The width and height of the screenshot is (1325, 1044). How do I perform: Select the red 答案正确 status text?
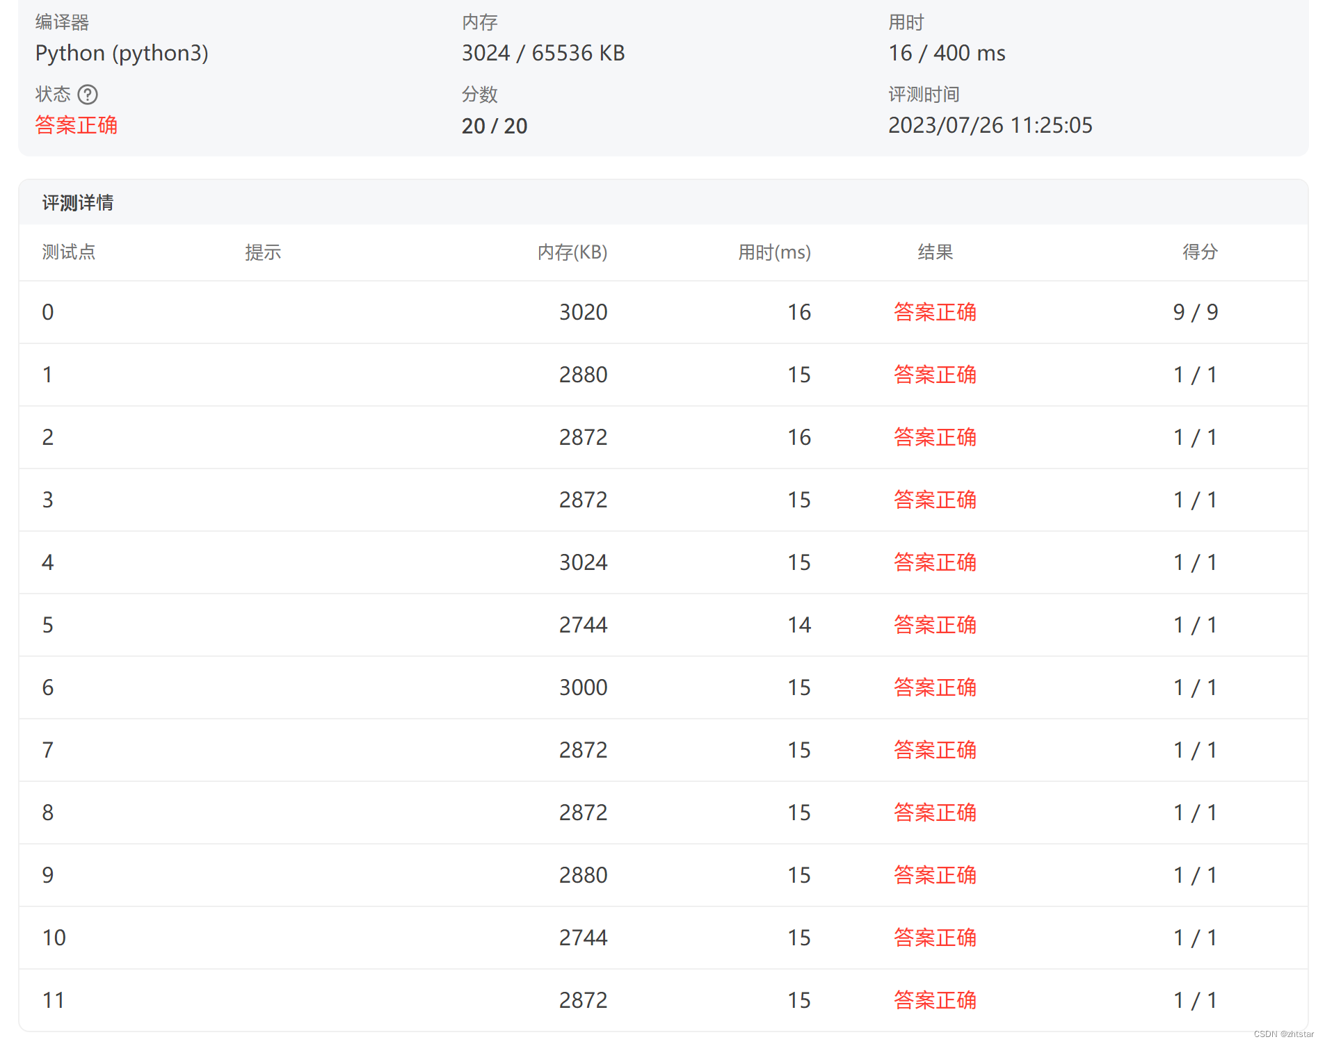[x=77, y=125]
